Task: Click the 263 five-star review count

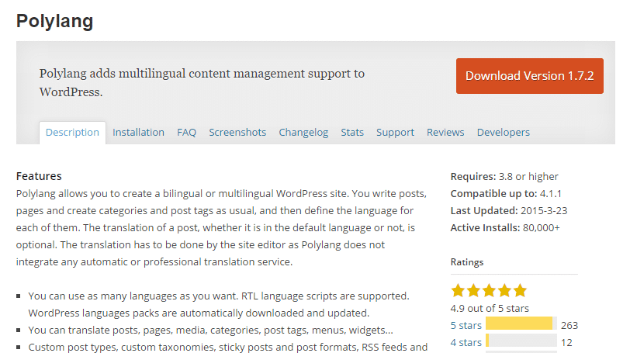Action: (x=569, y=325)
